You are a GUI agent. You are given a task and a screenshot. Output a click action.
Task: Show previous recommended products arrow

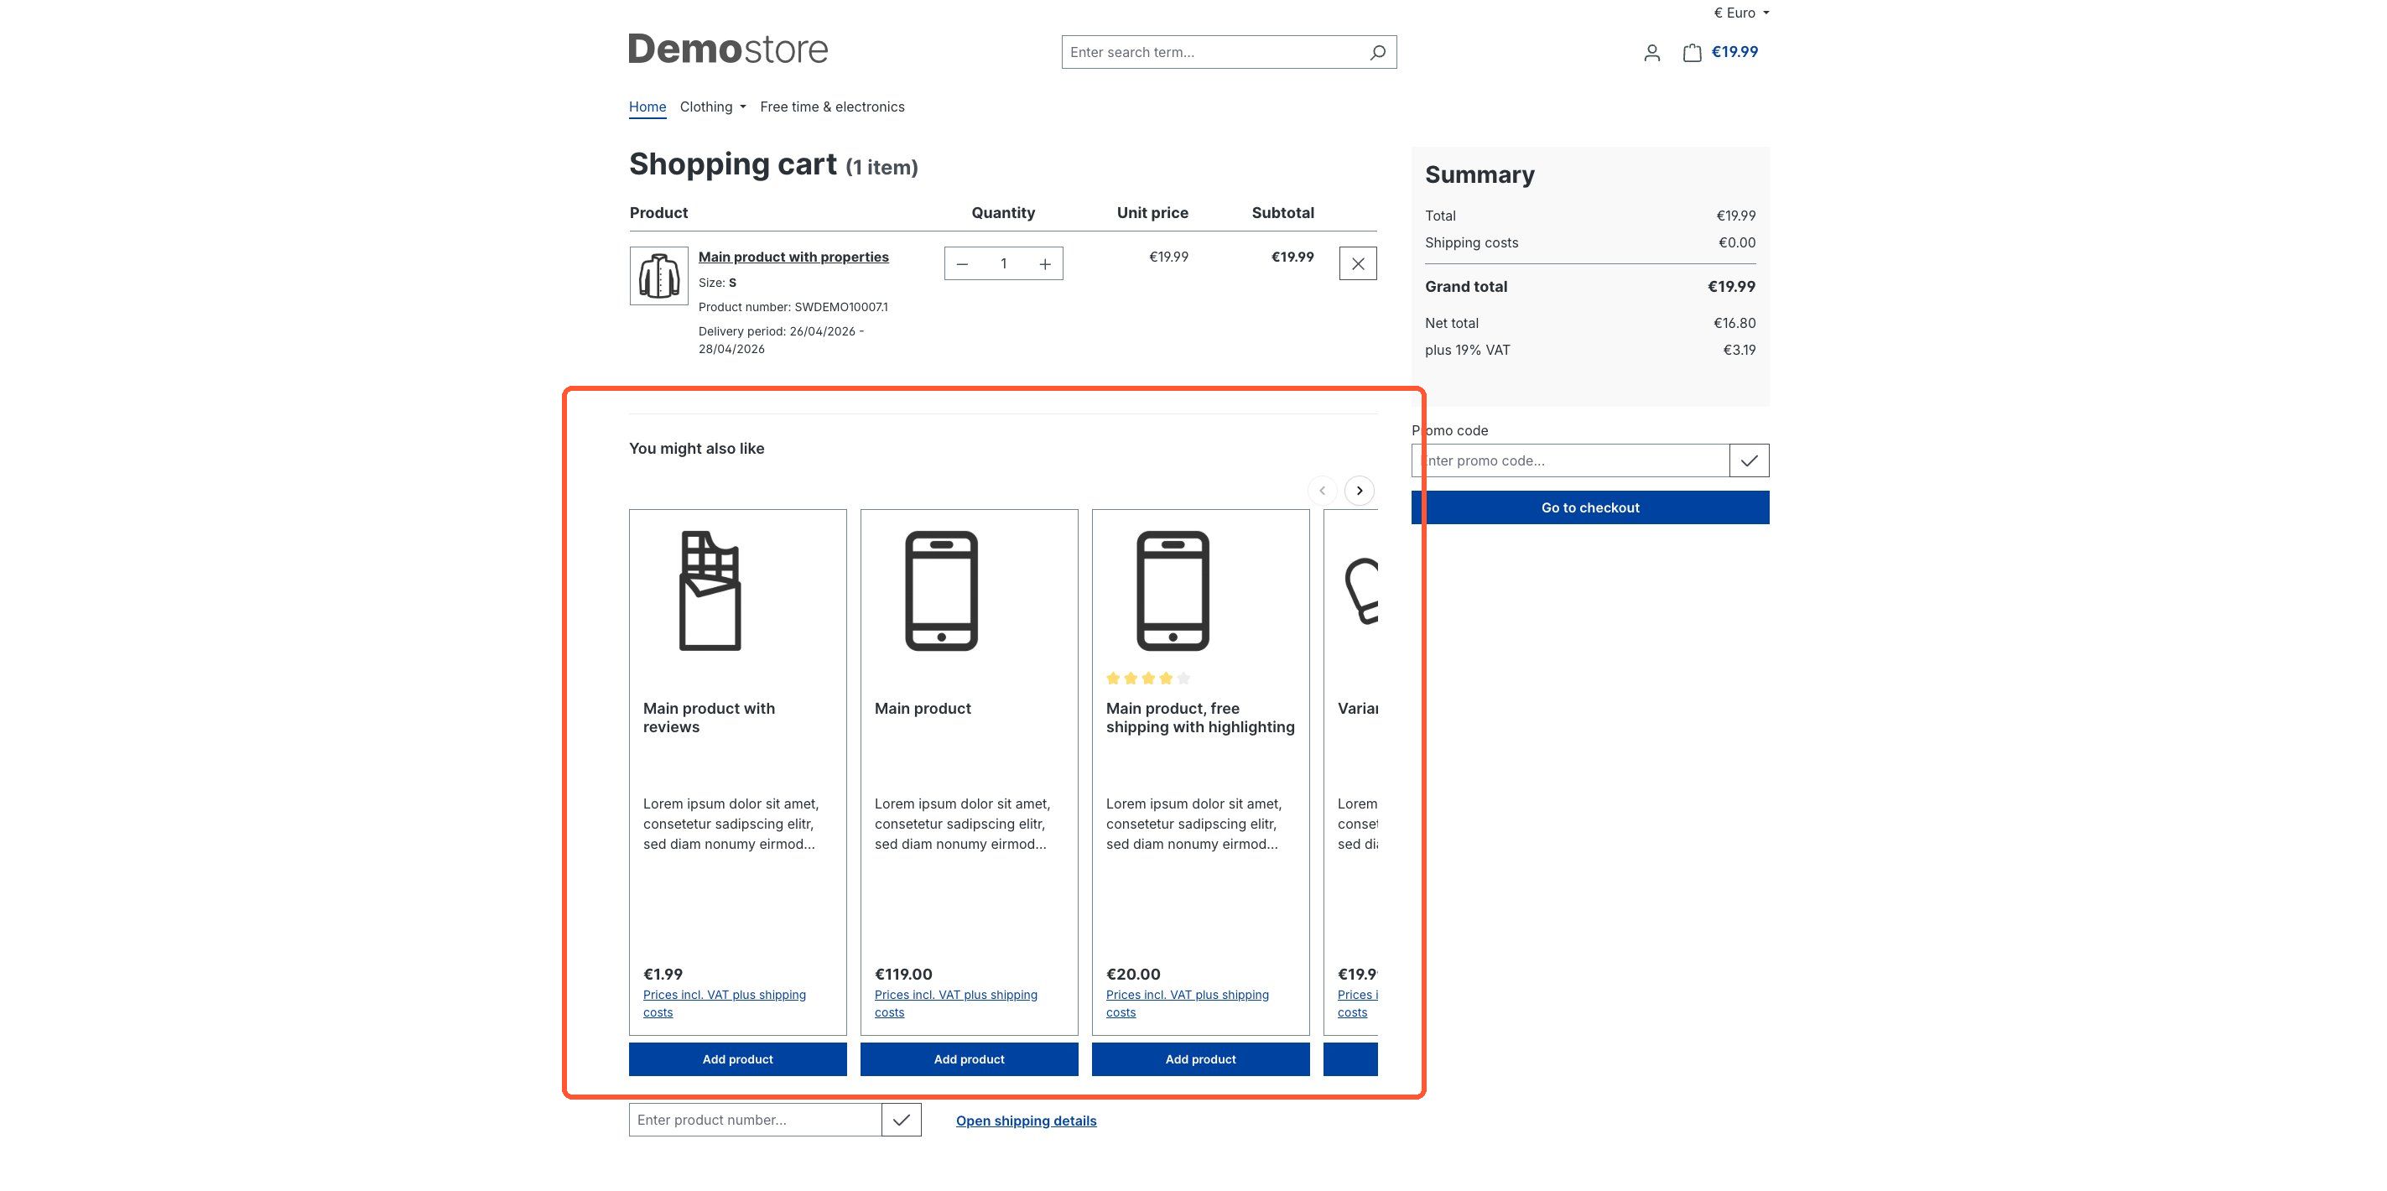(1323, 491)
